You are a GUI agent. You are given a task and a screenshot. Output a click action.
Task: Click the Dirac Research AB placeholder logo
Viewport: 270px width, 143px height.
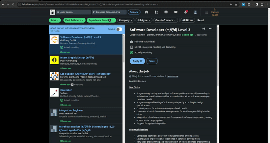point(54,112)
